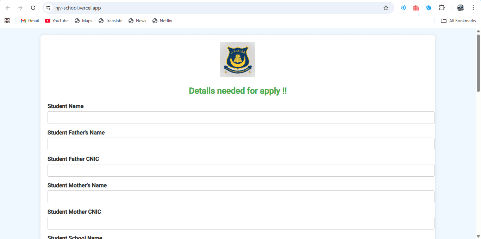
Task: Click the browser forward arrow
Action: [x=20, y=8]
